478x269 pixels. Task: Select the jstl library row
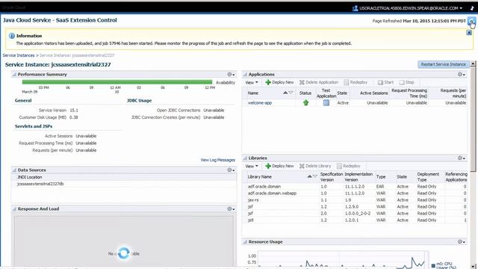[355, 220]
